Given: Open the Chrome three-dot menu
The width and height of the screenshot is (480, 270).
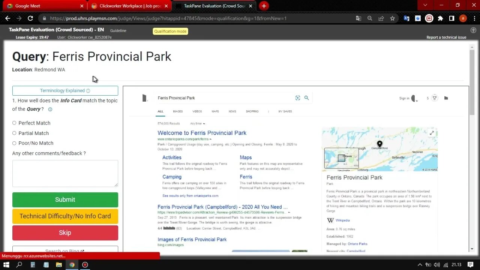Looking at the screenshot, I should [x=474, y=18].
